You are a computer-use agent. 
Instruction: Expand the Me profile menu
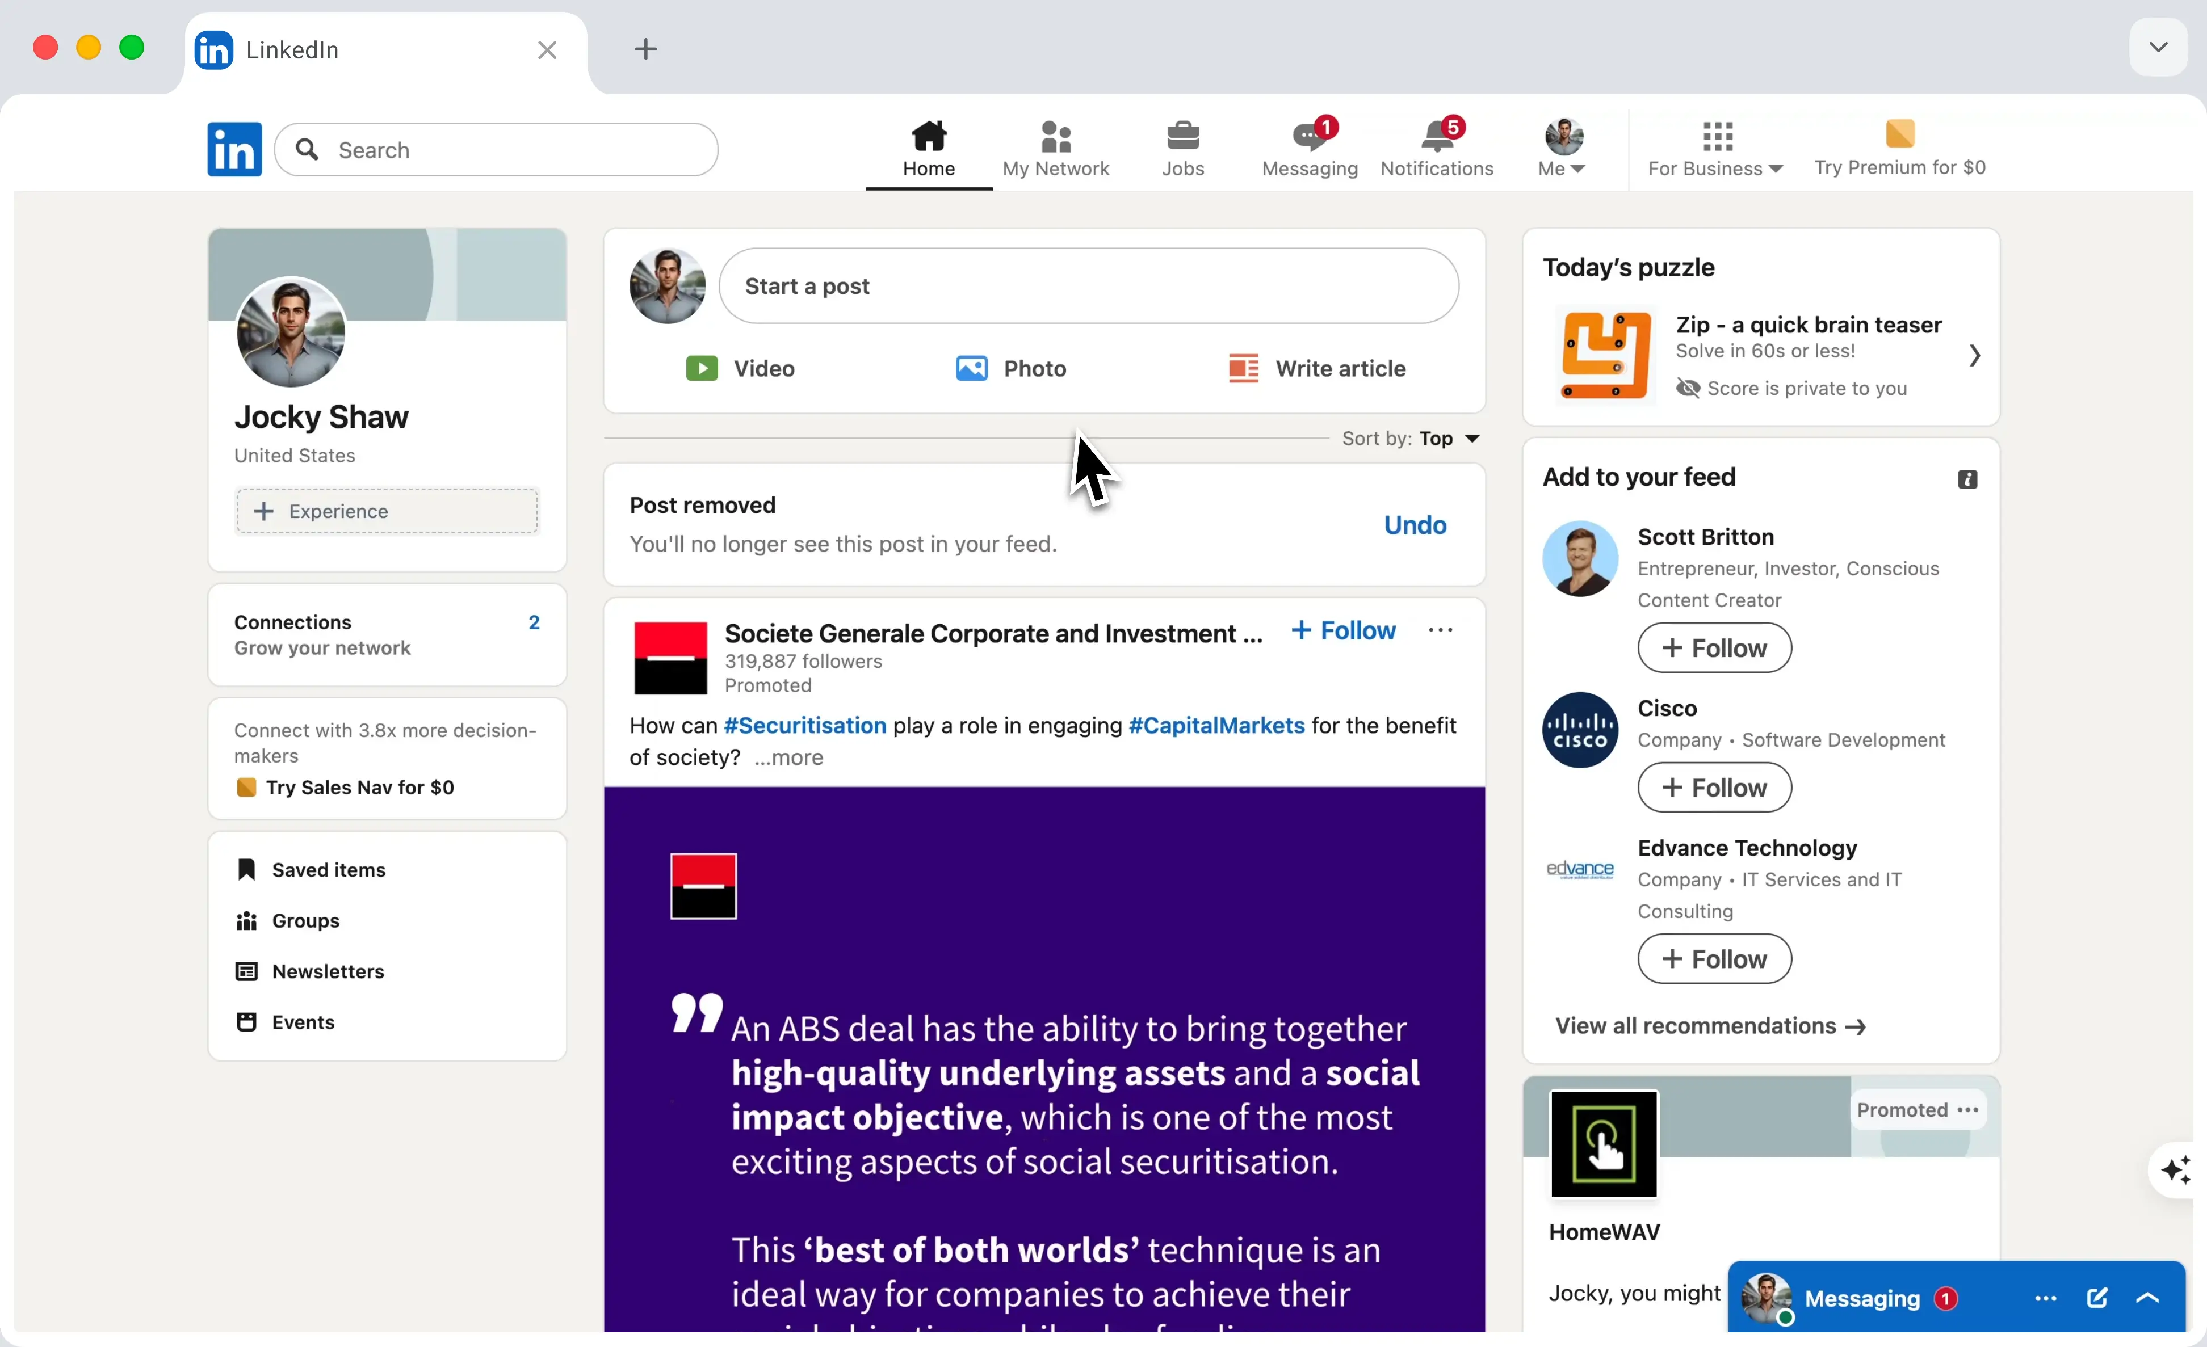(x=1562, y=149)
